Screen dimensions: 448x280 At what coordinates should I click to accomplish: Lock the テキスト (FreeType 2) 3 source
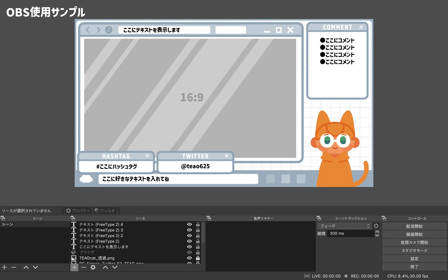[x=198, y=230]
